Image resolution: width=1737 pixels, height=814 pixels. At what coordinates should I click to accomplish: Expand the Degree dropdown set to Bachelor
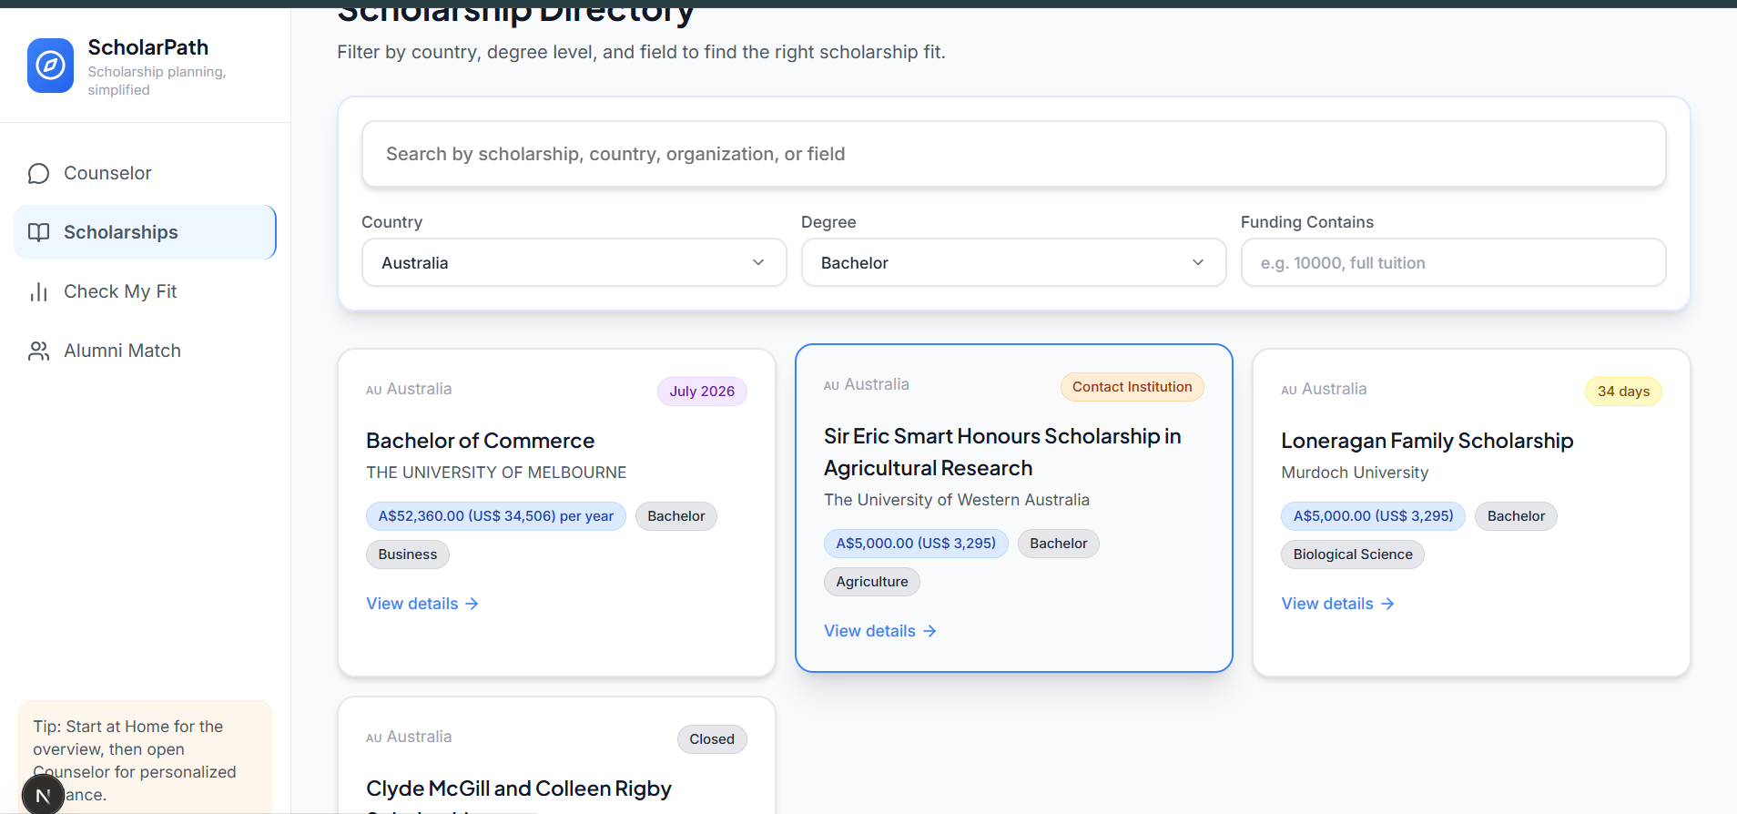(1012, 262)
